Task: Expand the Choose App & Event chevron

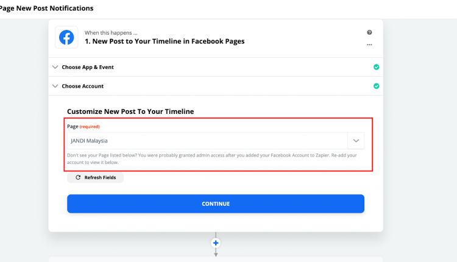Action: coord(55,67)
